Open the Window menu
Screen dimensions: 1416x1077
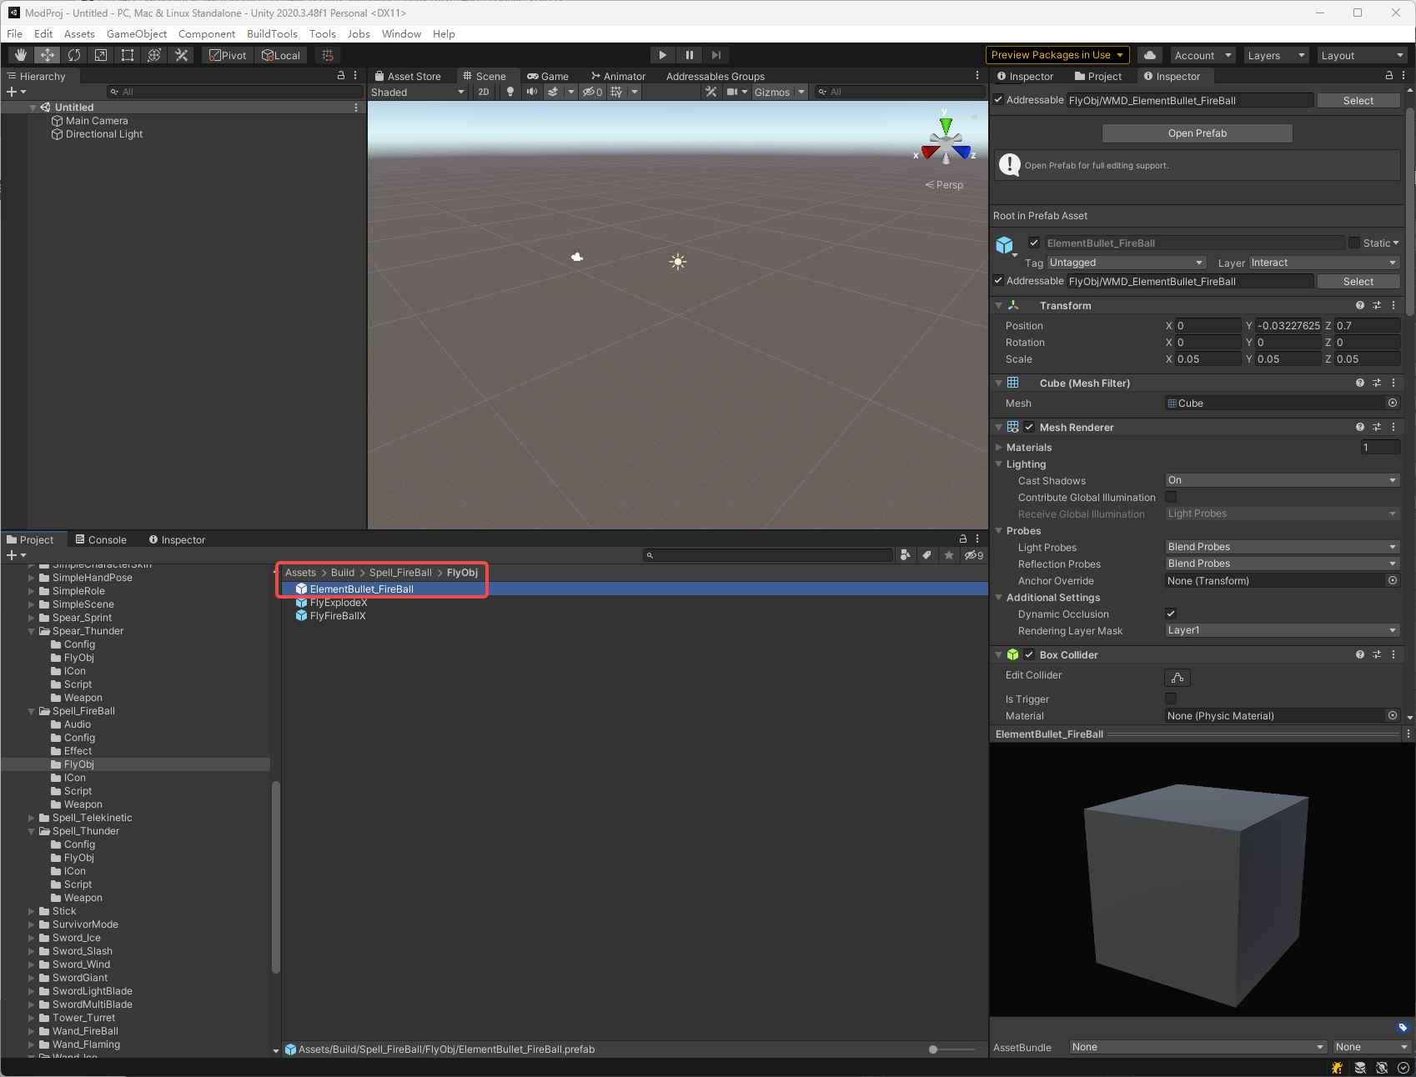coord(401,34)
